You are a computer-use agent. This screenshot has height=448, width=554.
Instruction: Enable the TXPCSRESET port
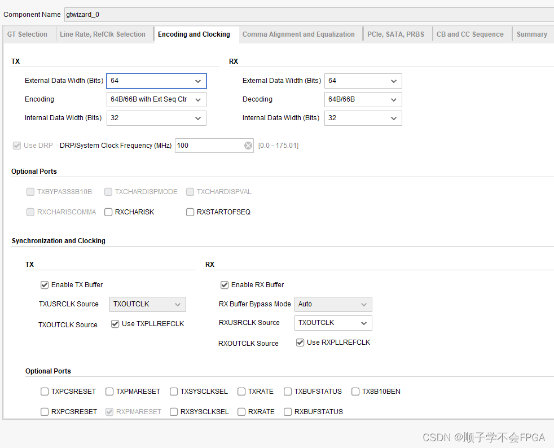coord(45,392)
